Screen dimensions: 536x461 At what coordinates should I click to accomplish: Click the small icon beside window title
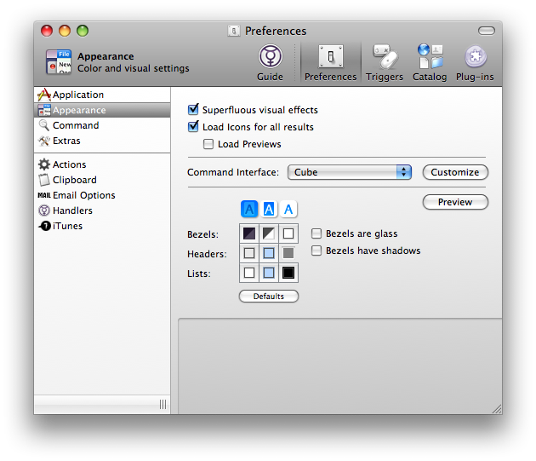point(234,32)
